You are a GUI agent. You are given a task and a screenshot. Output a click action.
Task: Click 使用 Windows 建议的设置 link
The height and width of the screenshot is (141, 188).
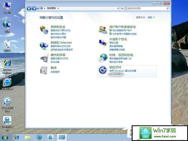coord(123,71)
